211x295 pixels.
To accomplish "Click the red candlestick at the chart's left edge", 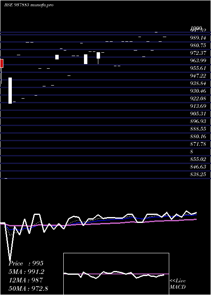I will point(2,63).
